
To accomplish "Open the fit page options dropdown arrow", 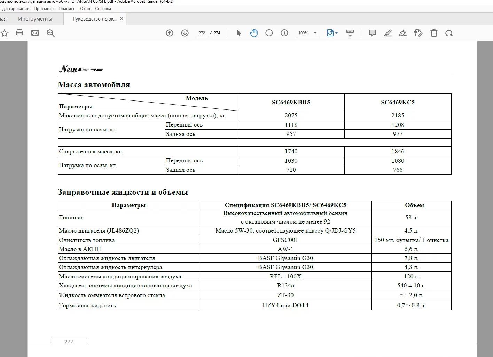I will (336, 33).
